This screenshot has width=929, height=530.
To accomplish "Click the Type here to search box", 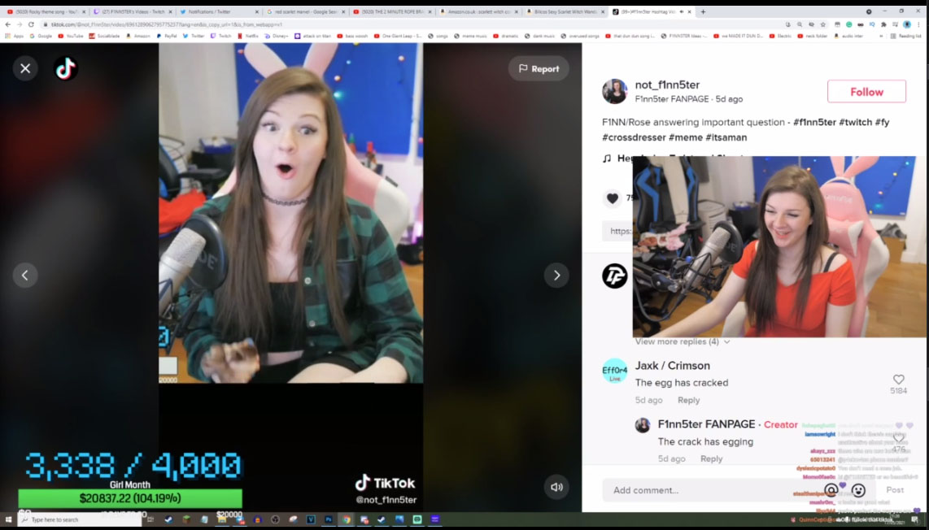I will coord(80,520).
